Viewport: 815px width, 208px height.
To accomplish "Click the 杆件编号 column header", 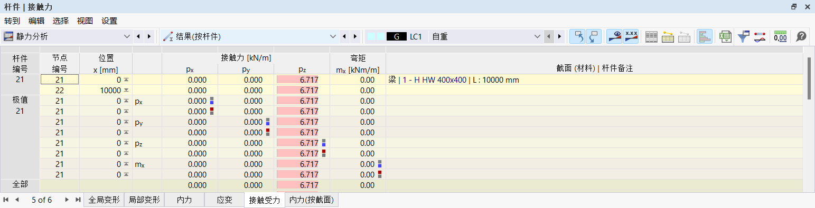I will 20,63.
